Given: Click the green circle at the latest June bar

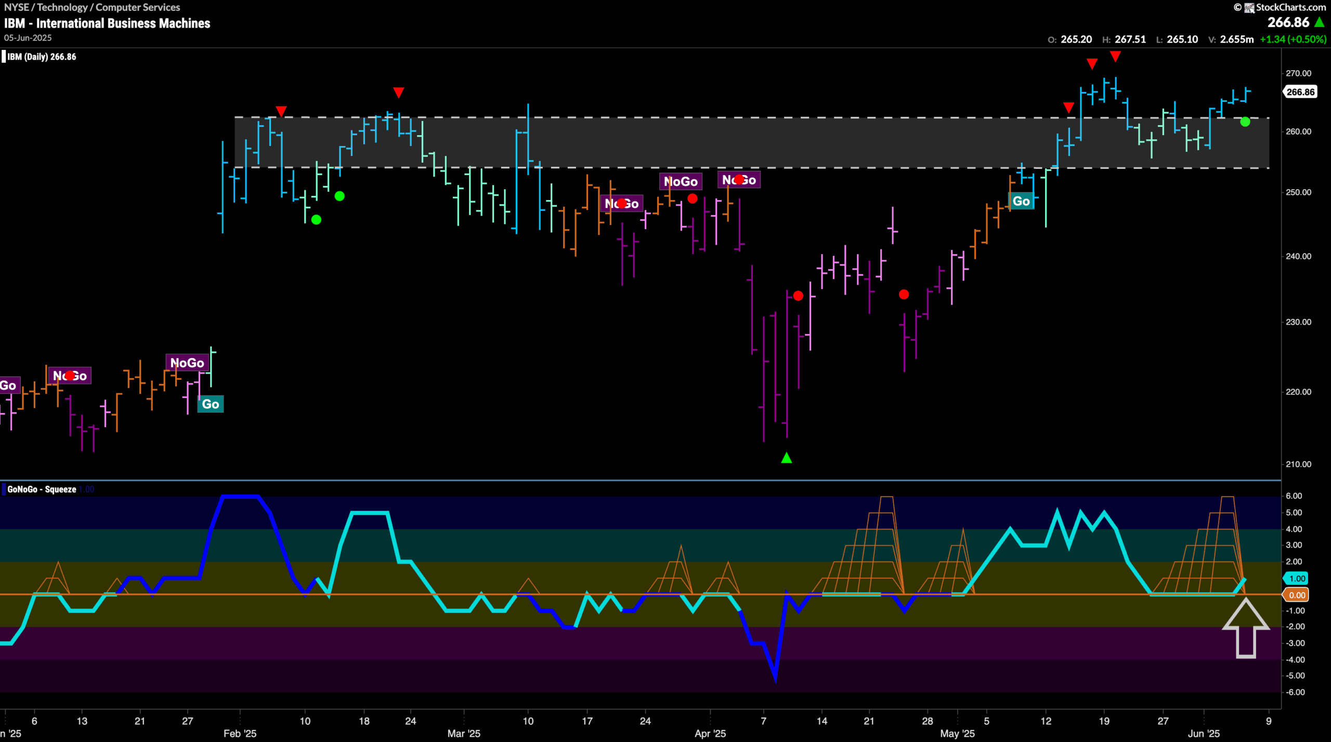Looking at the screenshot, I should 1245,122.
